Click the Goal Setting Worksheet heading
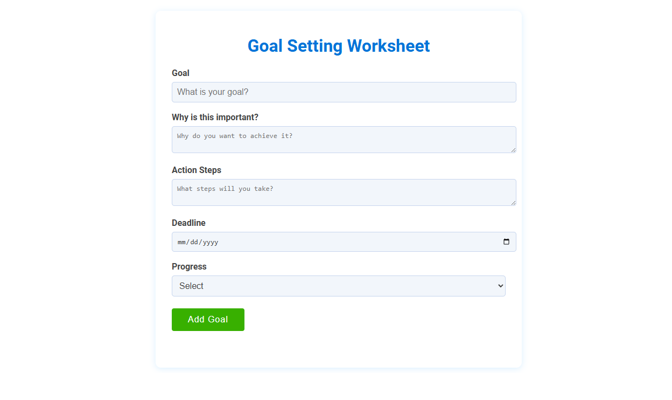 click(x=338, y=46)
